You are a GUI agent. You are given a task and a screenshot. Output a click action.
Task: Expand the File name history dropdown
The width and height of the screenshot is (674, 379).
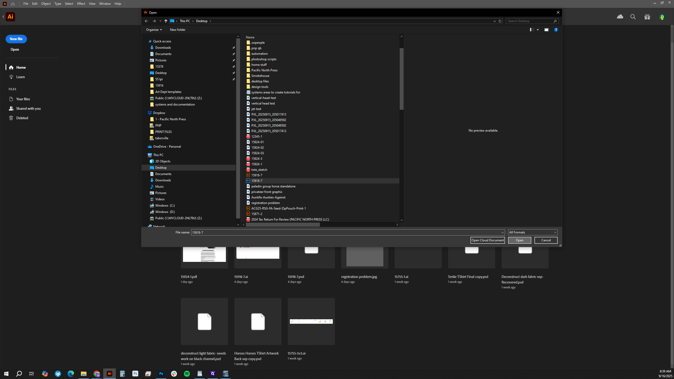click(502, 232)
